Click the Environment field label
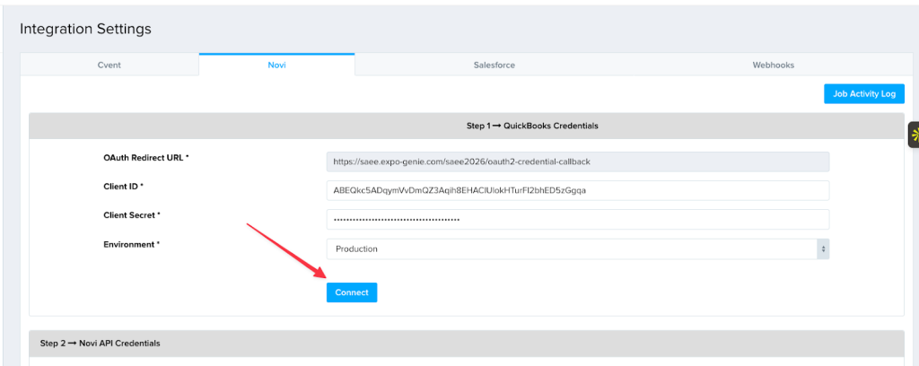The height and width of the screenshot is (366, 919). 131,244
